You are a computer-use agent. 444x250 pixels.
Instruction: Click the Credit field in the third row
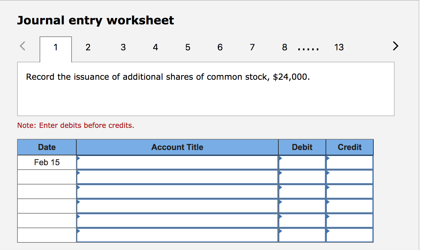pos(350,191)
